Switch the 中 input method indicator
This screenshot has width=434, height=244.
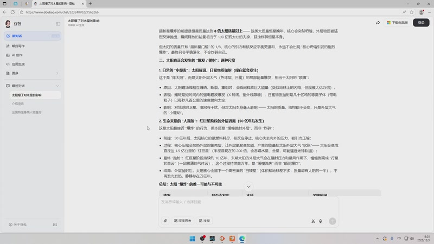[399, 239]
